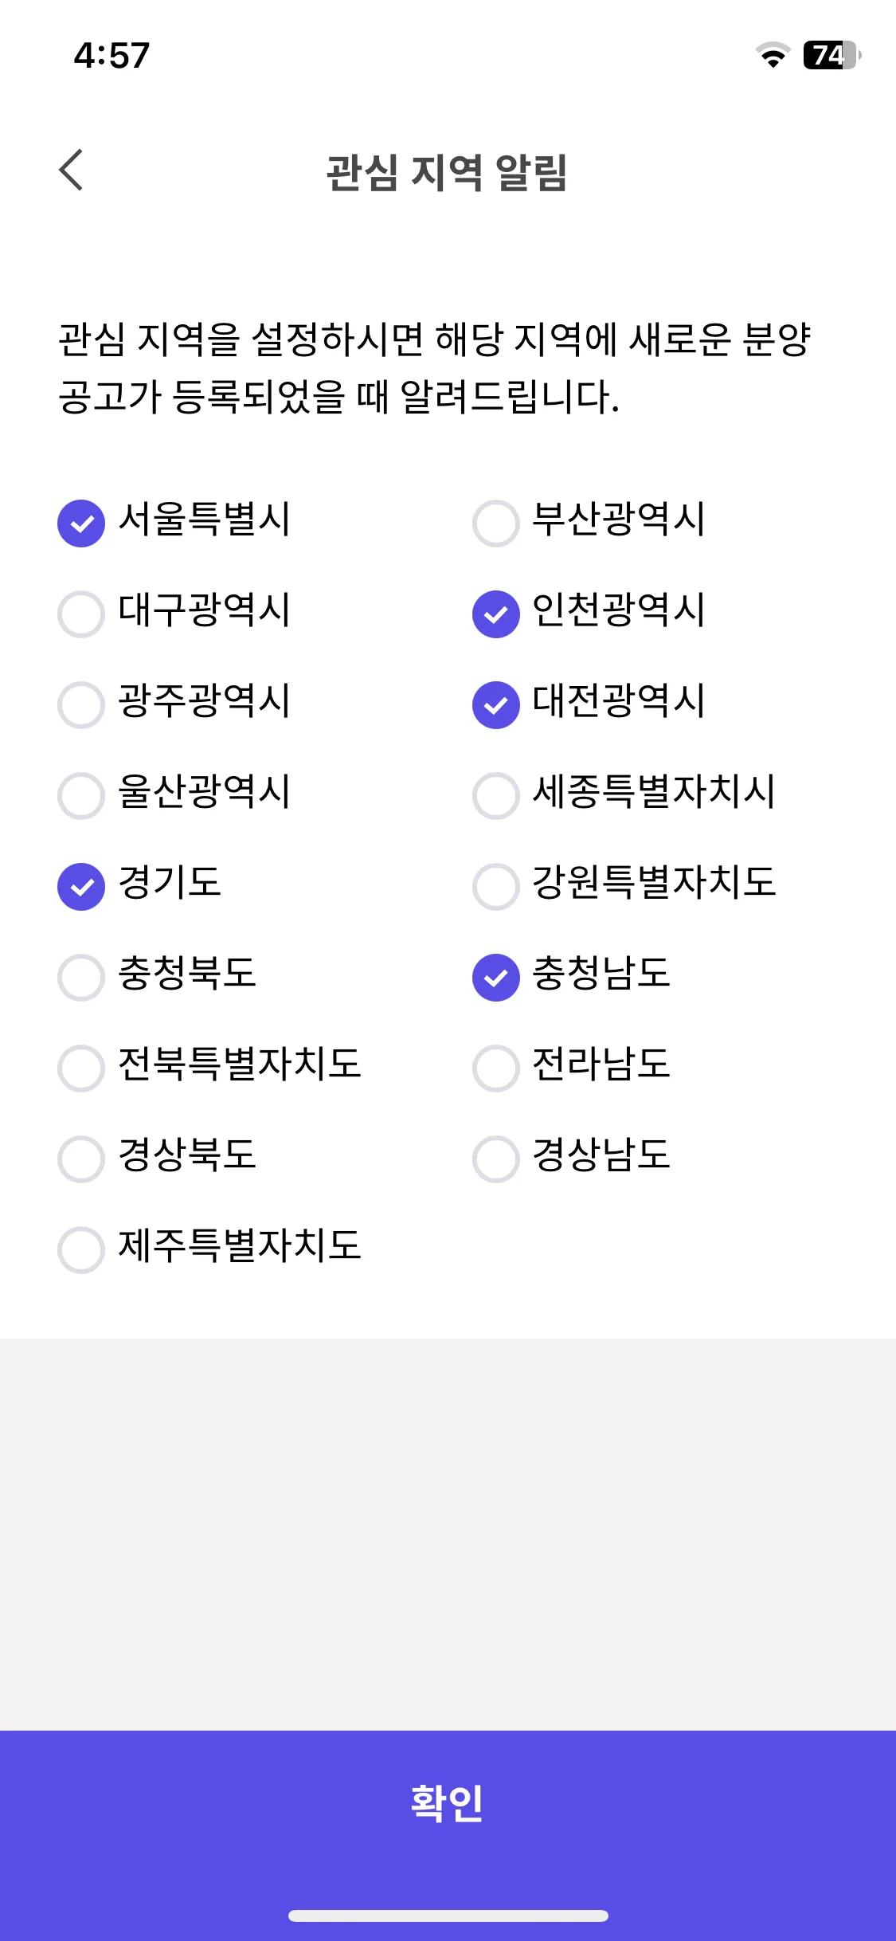The height and width of the screenshot is (1941, 896).
Task: Toggle the 경상북도 checkbox
Action: coord(81,1159)
